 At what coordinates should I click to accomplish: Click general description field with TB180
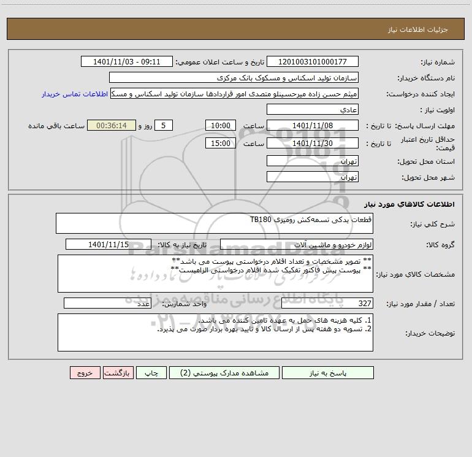tap(215, 223)
